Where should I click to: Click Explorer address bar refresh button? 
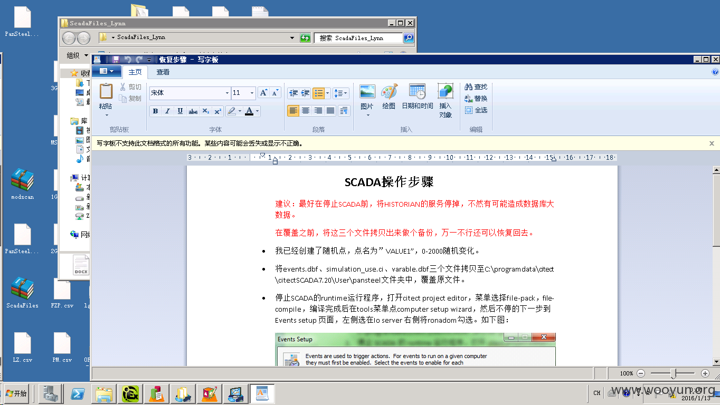305,38
